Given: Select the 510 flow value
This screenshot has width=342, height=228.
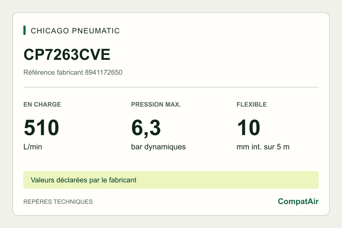Looking at the screenshot, I should point(41,128).
